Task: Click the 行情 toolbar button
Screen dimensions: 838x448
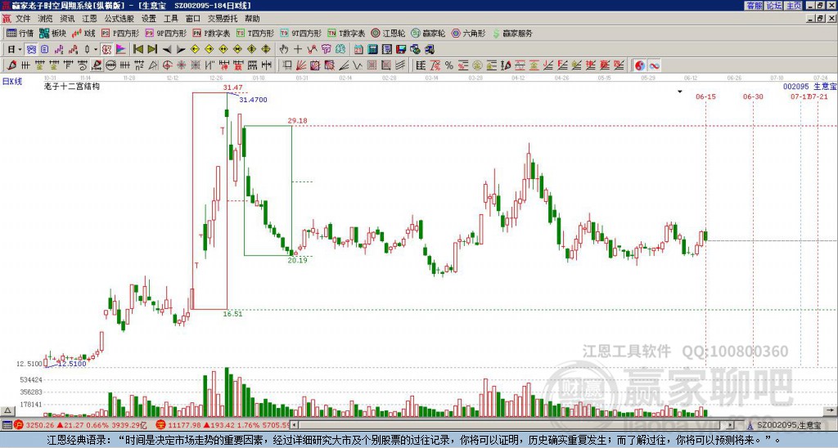Action: pos(20,33)
